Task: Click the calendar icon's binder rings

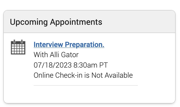Action: pyautogui.click(x=18, y=41)
